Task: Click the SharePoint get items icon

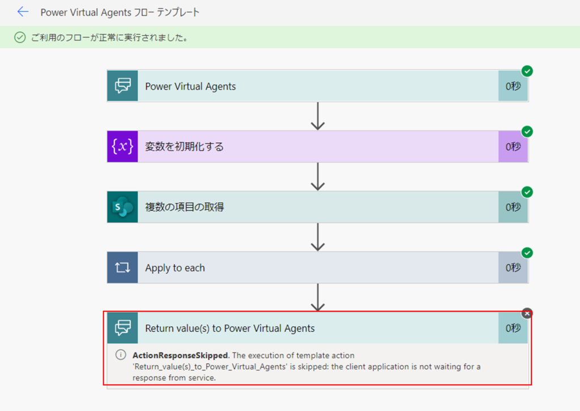Action: click(x=122, y=207)
